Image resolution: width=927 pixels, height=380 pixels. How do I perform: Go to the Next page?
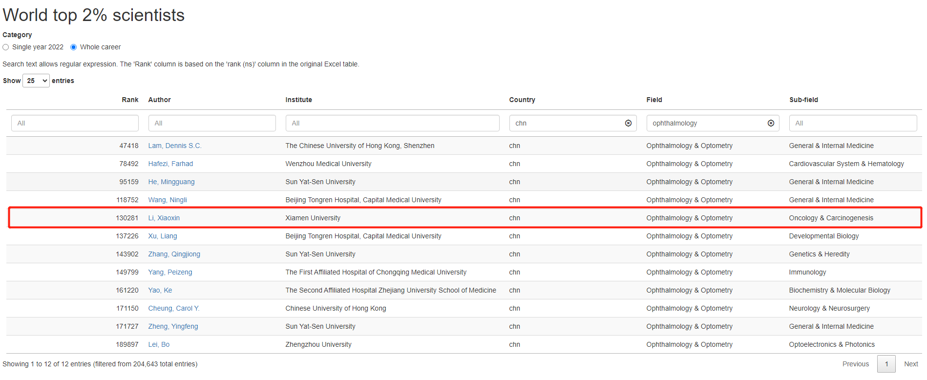[910, 364]
